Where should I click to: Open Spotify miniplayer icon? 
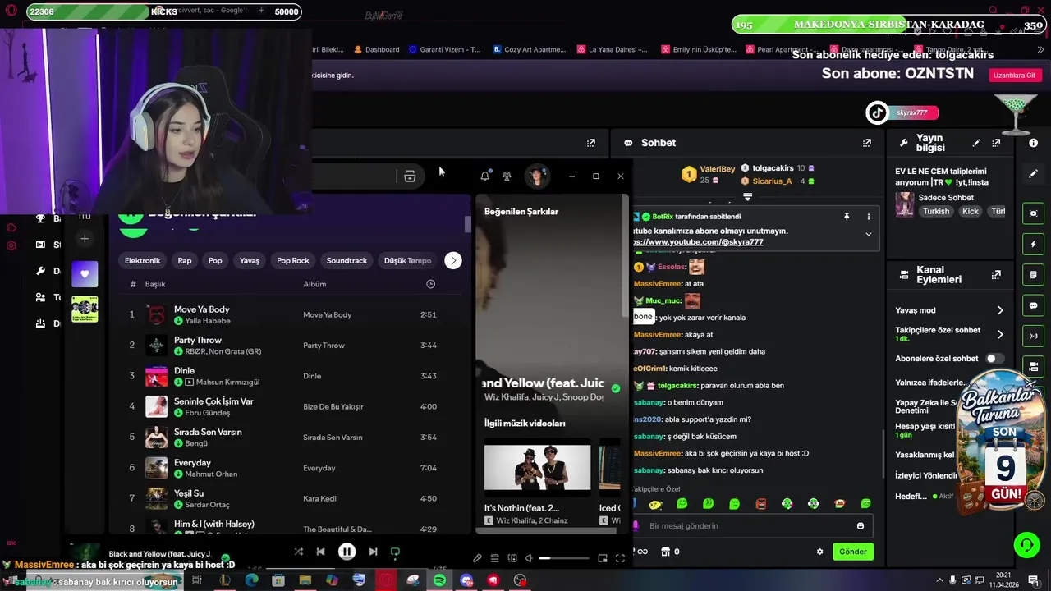click(x=603, y=558)
